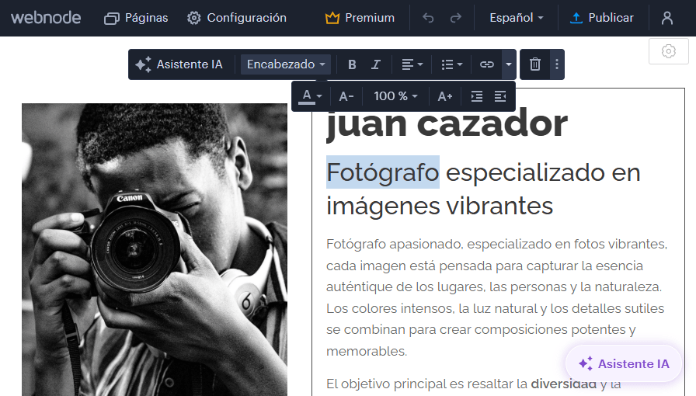Click the Publicar upload arrow icon
The height and width of the screenshot is (396, 696).
576,18
